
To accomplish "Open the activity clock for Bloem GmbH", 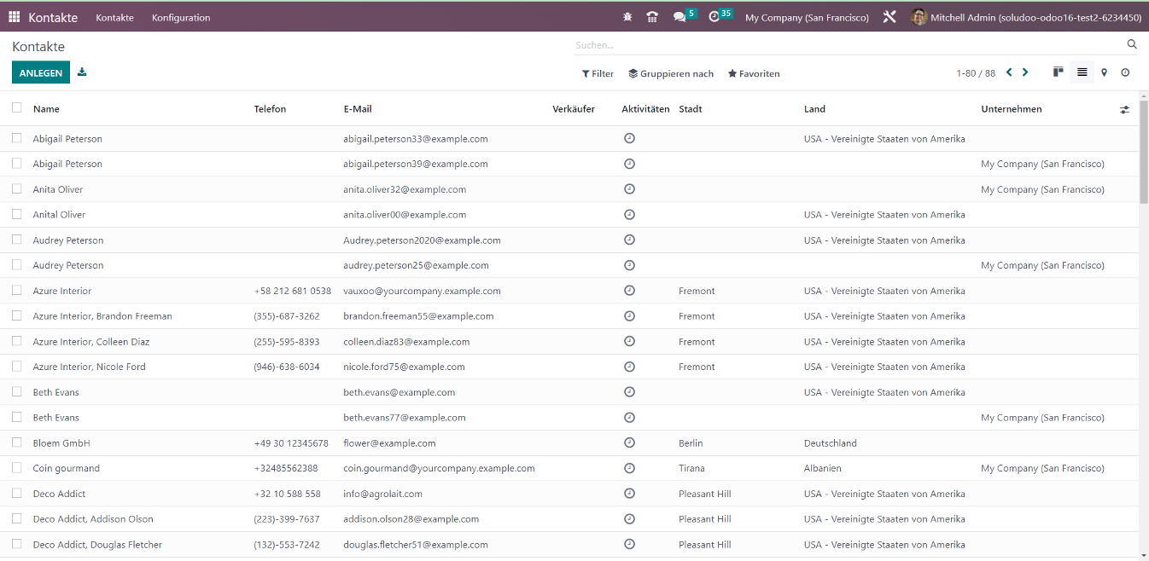I will (629, 442).
